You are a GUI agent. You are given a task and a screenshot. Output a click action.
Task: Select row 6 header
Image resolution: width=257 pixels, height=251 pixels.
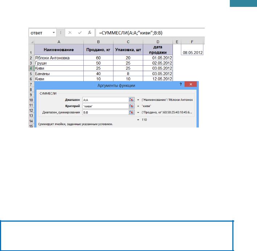click(x=31, y=79)
